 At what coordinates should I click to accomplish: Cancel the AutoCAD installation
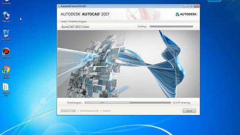point(189,111)
